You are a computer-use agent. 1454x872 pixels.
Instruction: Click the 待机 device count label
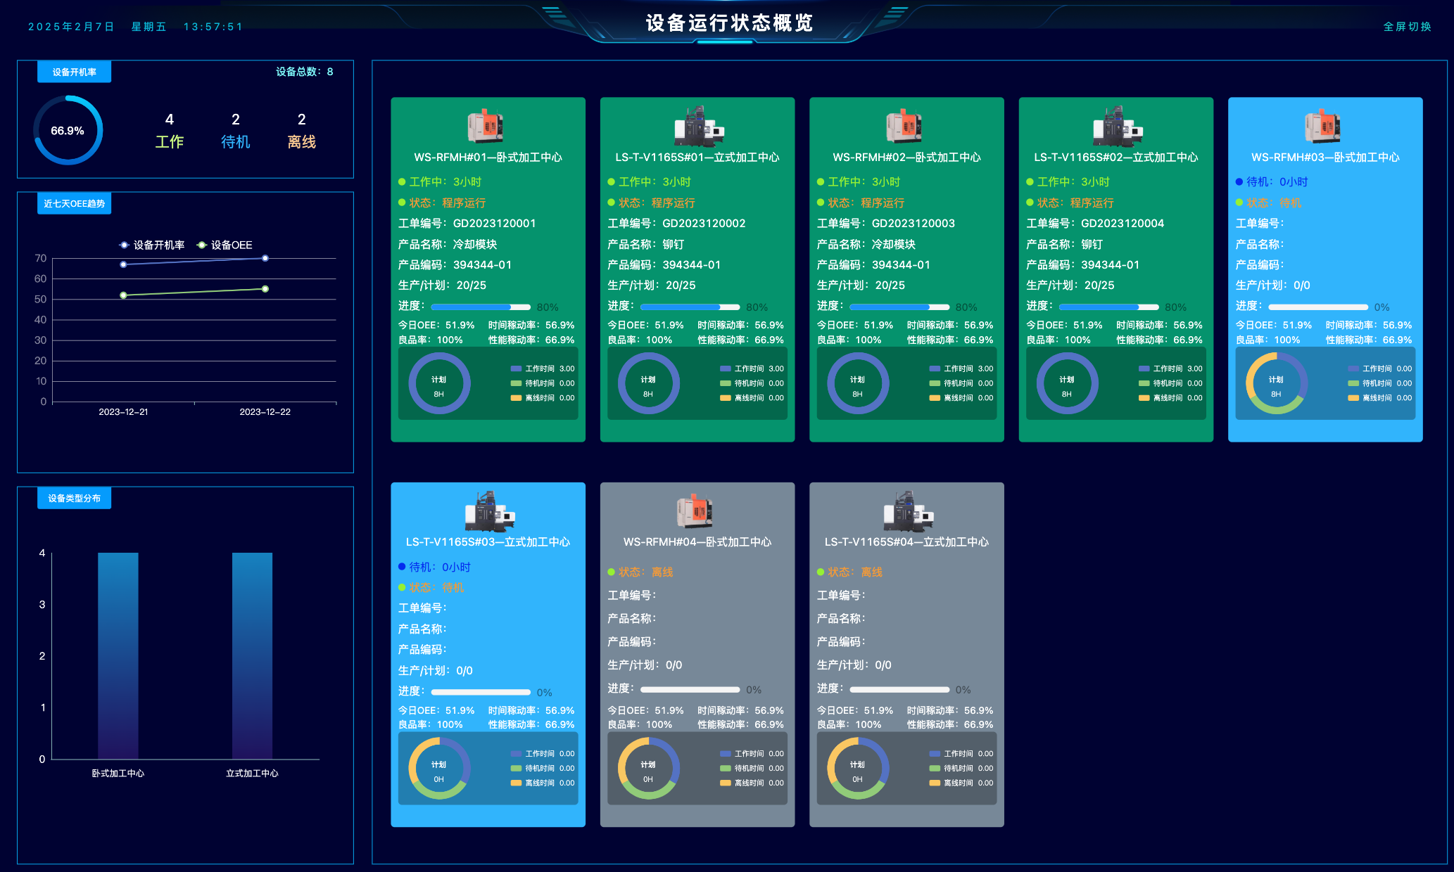coord(235,141)
